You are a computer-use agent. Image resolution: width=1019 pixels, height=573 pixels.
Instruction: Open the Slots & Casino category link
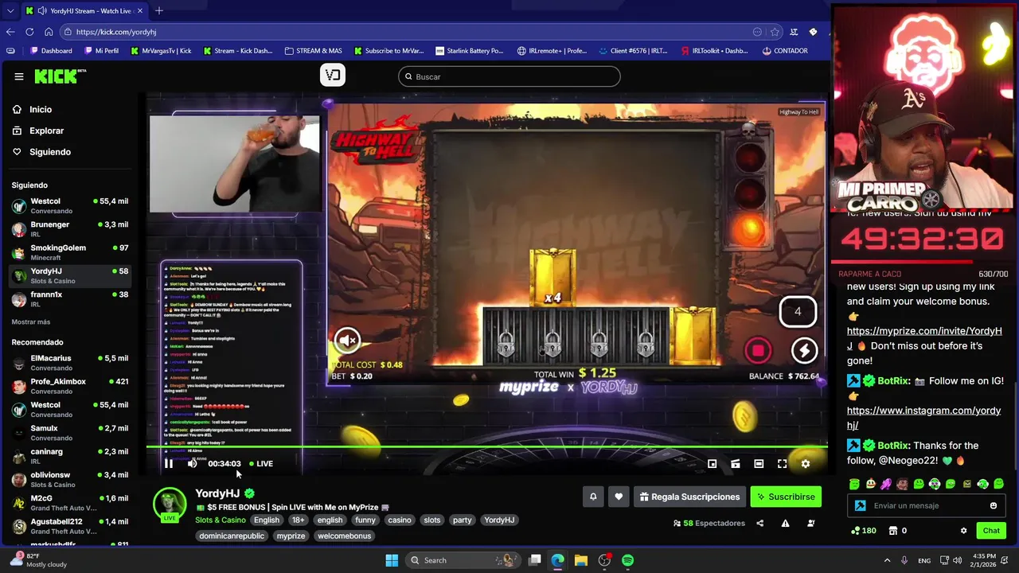click(x=221, y=520)
